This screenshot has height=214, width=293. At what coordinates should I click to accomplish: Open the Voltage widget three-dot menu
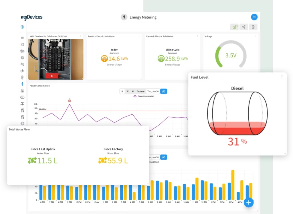coord(256,36)
